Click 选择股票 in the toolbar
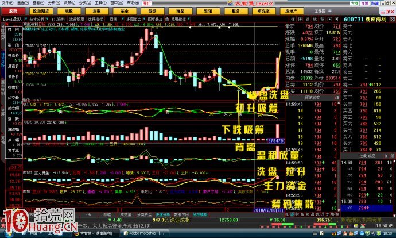Viewport: 396px width, 238px height. point(77,19)
